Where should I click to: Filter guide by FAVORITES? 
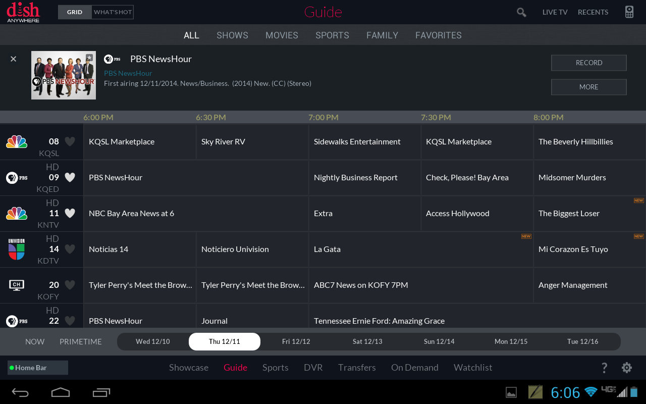pos(439,35)
